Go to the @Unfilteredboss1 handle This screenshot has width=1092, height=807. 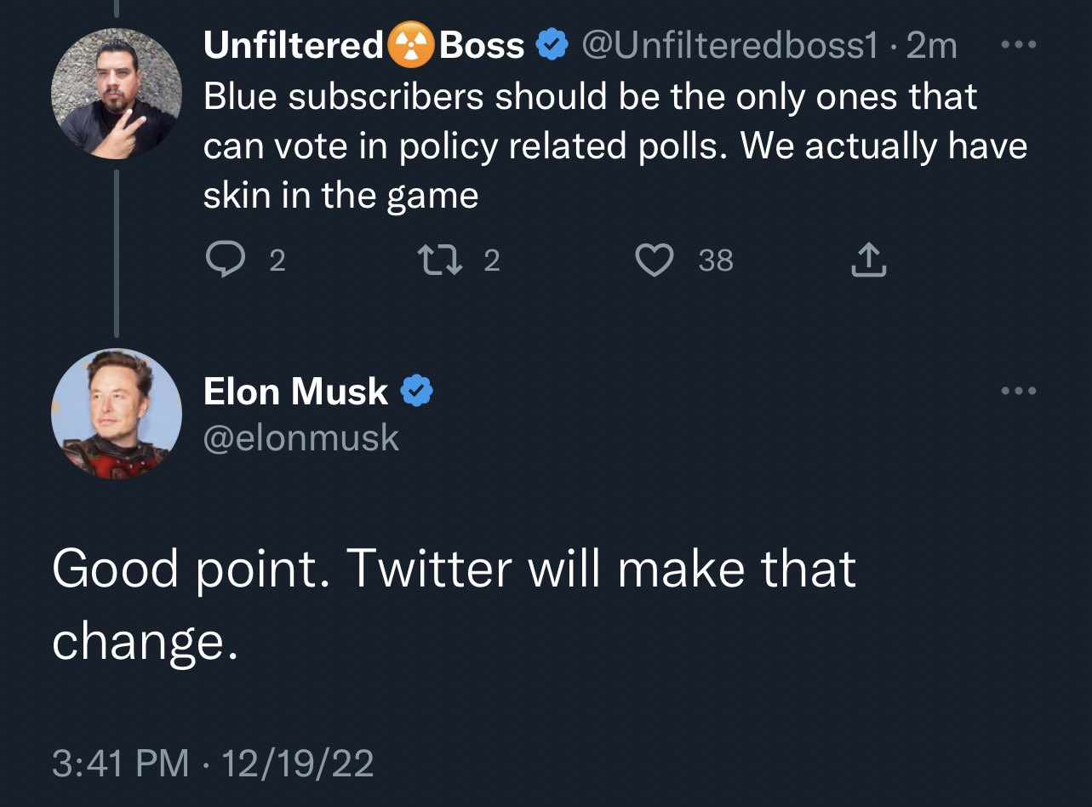(x=729, y=46)
